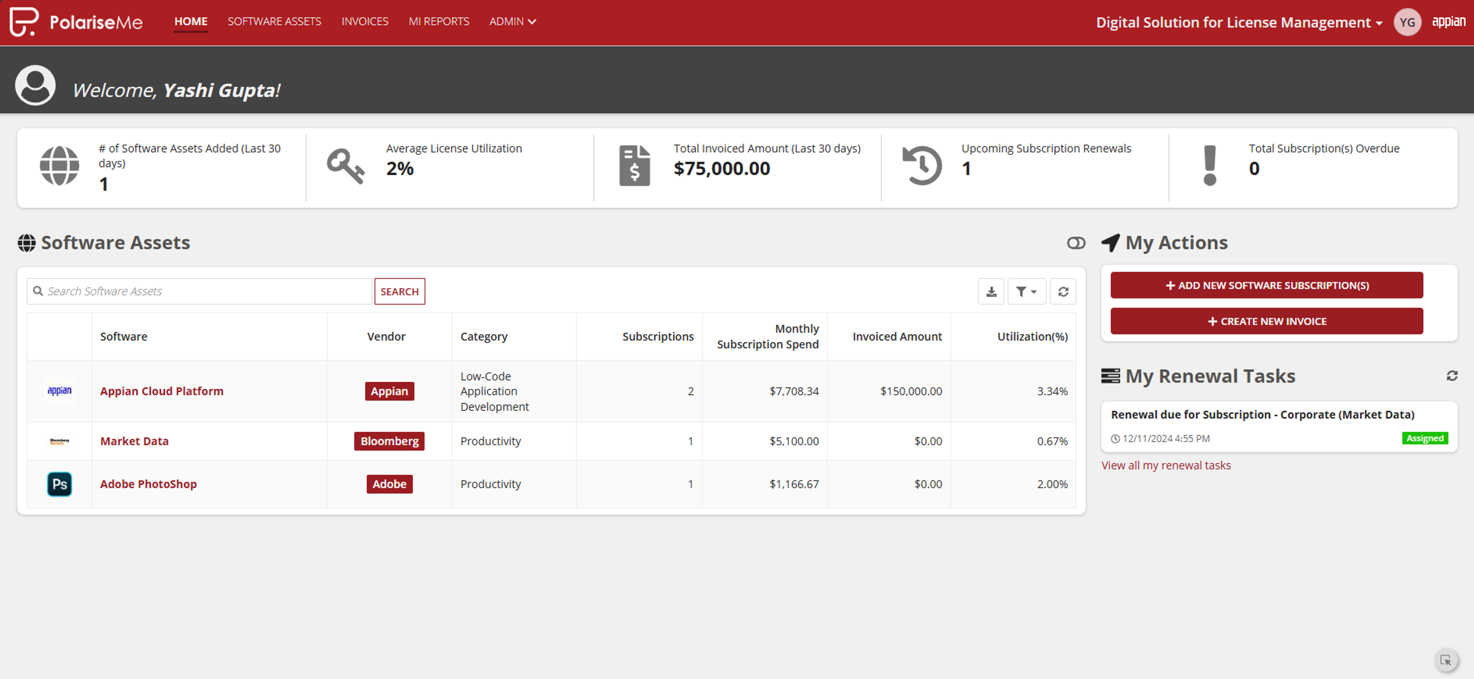Click the clock icon on renewal task

1115,439
